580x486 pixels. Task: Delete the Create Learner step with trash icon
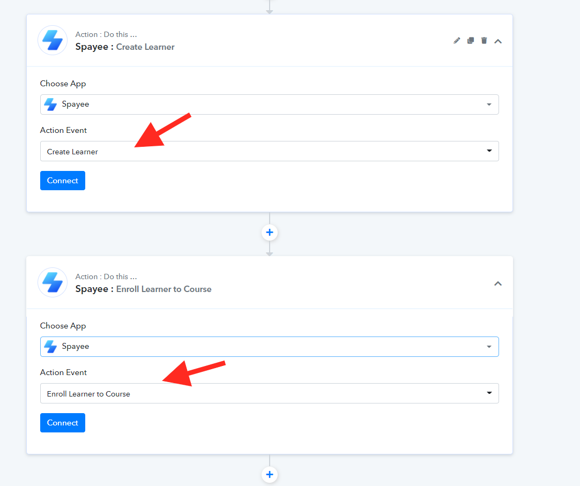tap(484, 41)
